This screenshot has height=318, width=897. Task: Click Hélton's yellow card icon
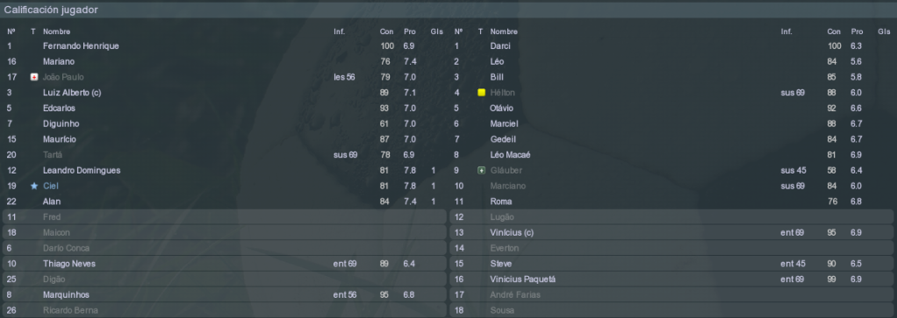[x=481, y=93]
